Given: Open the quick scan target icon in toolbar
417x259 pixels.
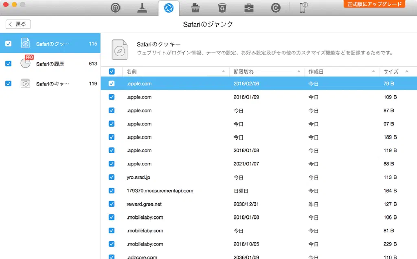Looking at the screenshot, I should pyautogui.click(x=116, y=8).
